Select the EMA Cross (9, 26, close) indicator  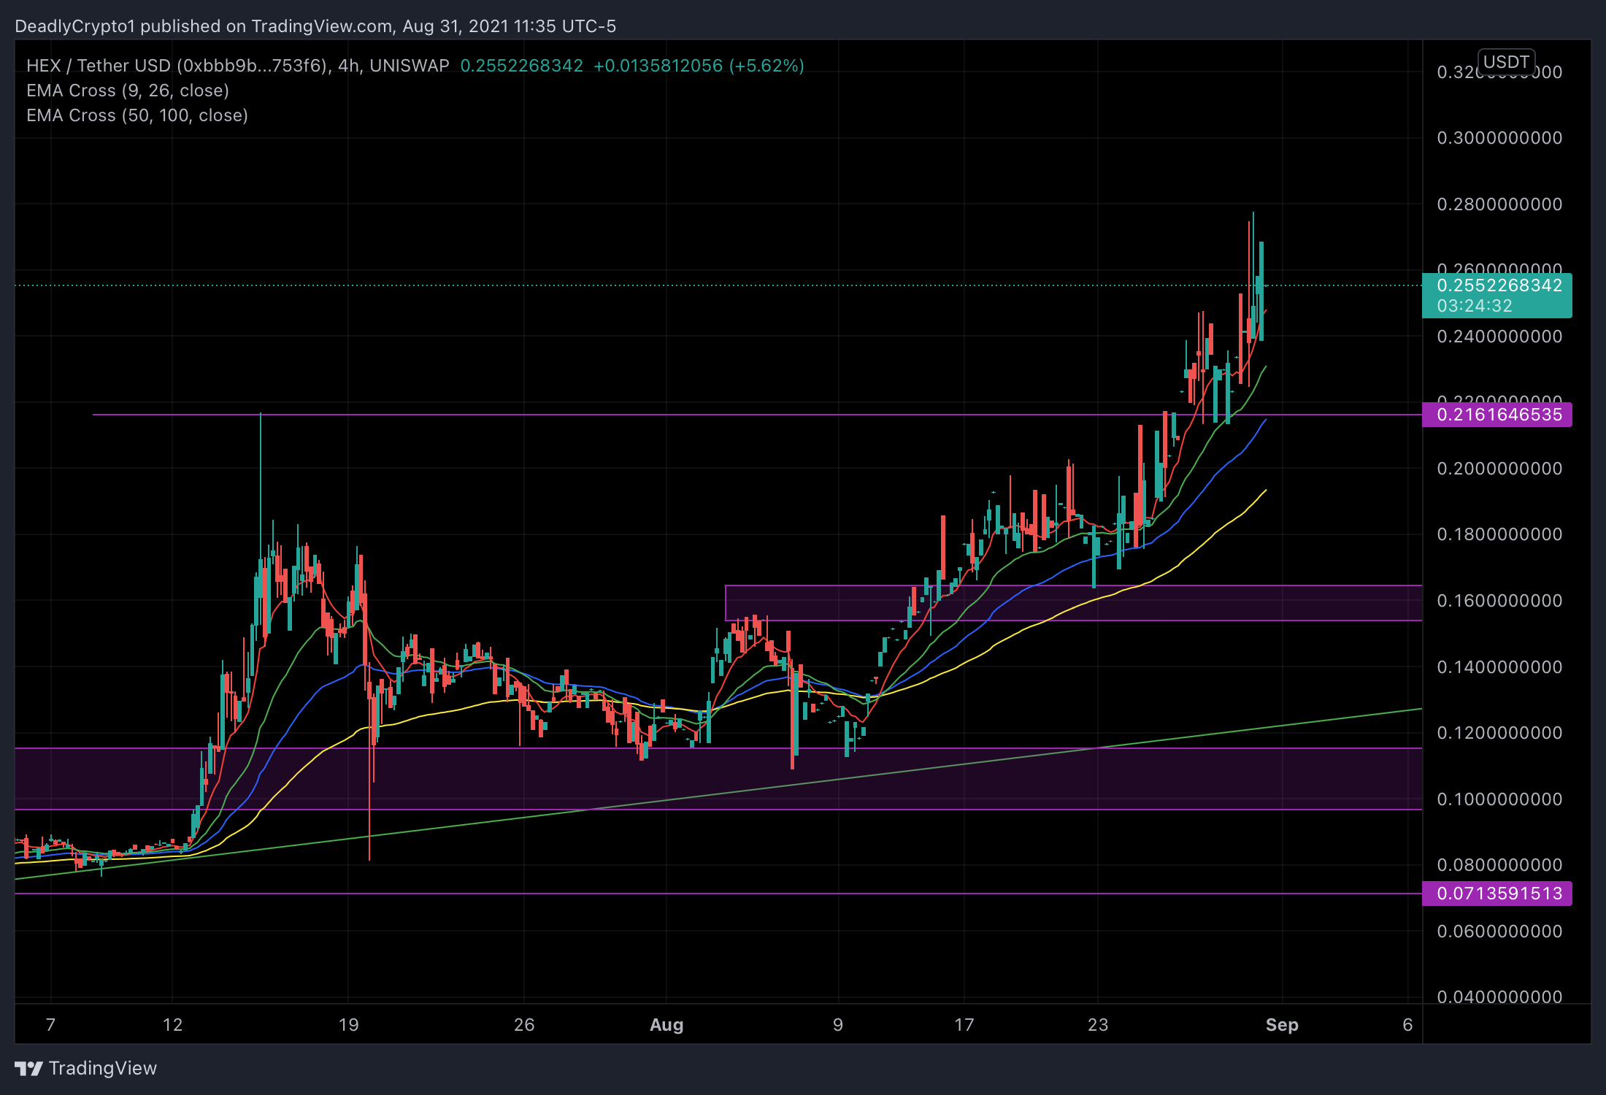[128, 91]
